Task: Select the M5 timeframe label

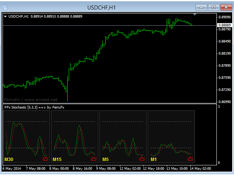Action: (105, 159)
